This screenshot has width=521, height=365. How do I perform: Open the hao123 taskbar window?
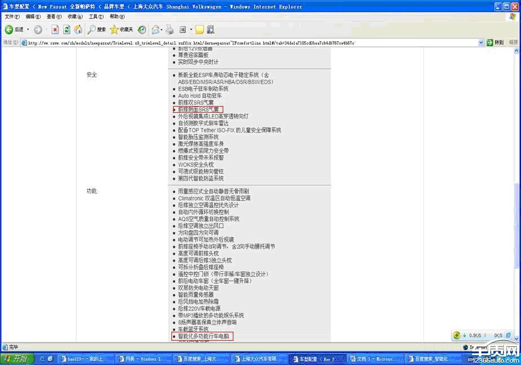pyautogui.click(x=86, y=359)
